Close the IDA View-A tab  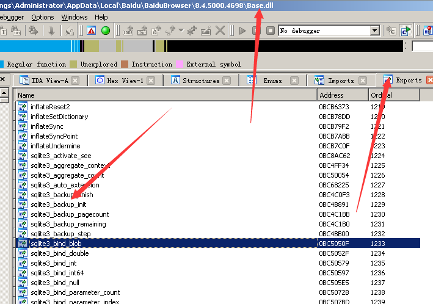point(75,81)
